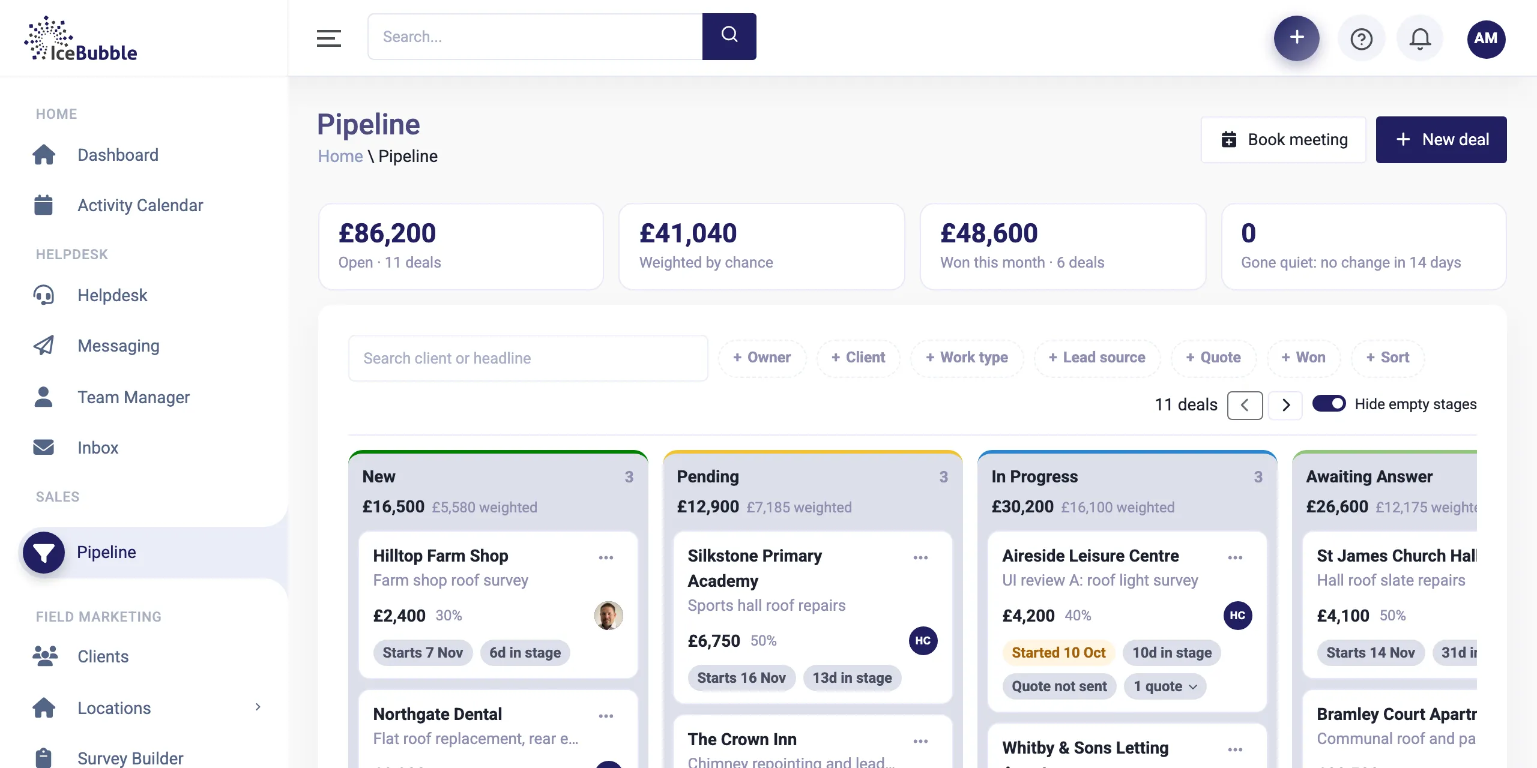Click the Book meeting button

[x=1284, y=140]
